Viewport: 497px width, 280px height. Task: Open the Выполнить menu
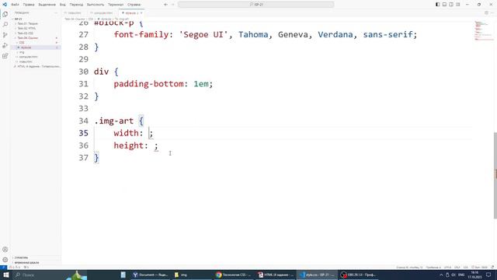coord(95,5)
